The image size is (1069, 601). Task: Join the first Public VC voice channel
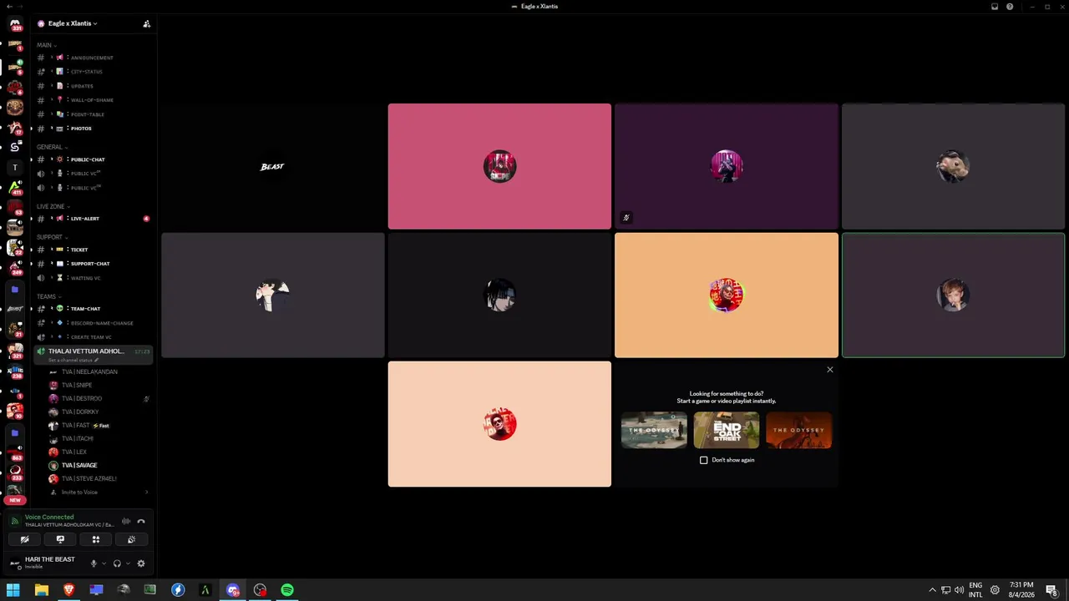click(x=92, y=174)
